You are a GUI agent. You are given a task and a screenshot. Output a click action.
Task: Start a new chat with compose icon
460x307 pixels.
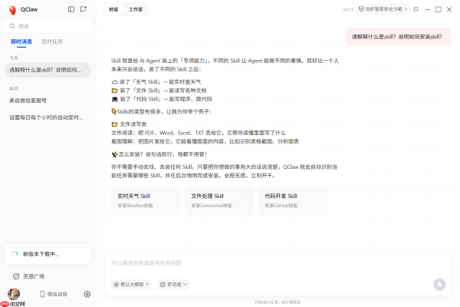pos(84,9)
